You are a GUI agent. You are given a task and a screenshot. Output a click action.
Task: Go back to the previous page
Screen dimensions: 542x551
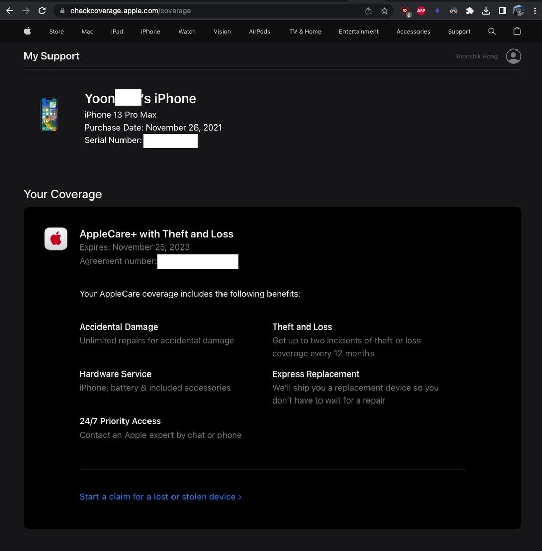[x=10, y=11]
